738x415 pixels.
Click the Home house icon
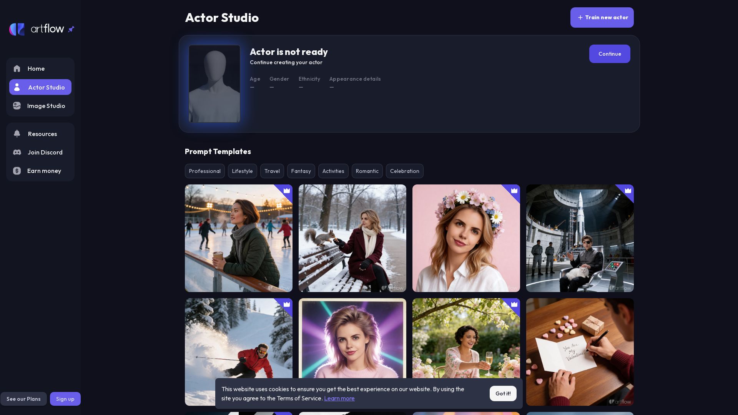pyautogui.click(x=17, y=69)
